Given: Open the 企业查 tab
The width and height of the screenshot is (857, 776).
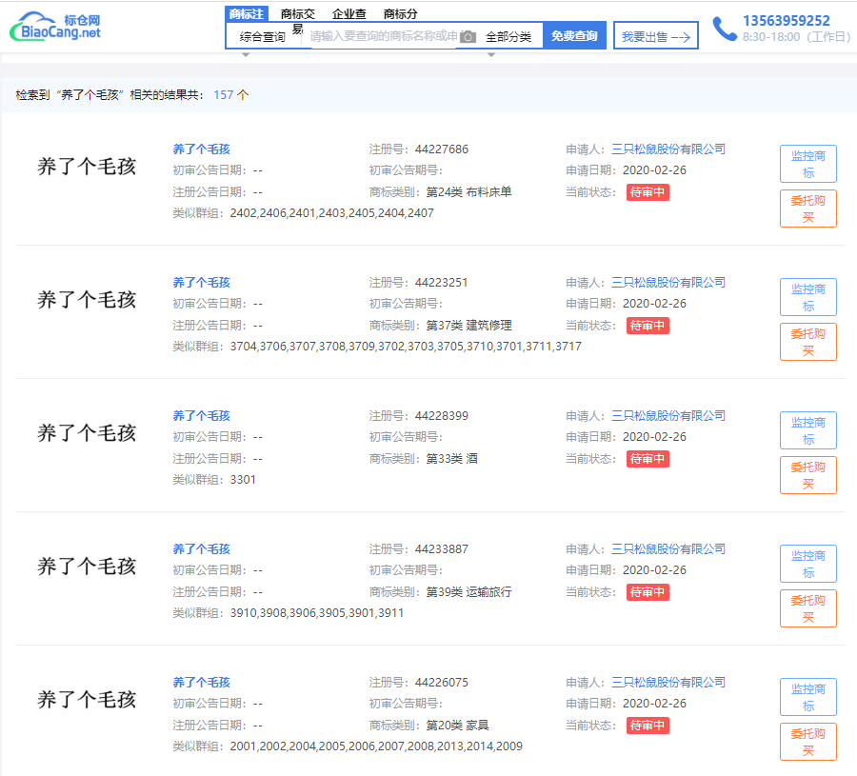Looking at the screenshot, I should (349, 14).
